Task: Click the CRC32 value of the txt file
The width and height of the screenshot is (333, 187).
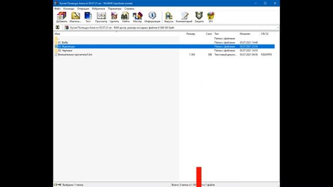Action: (266, 55)
